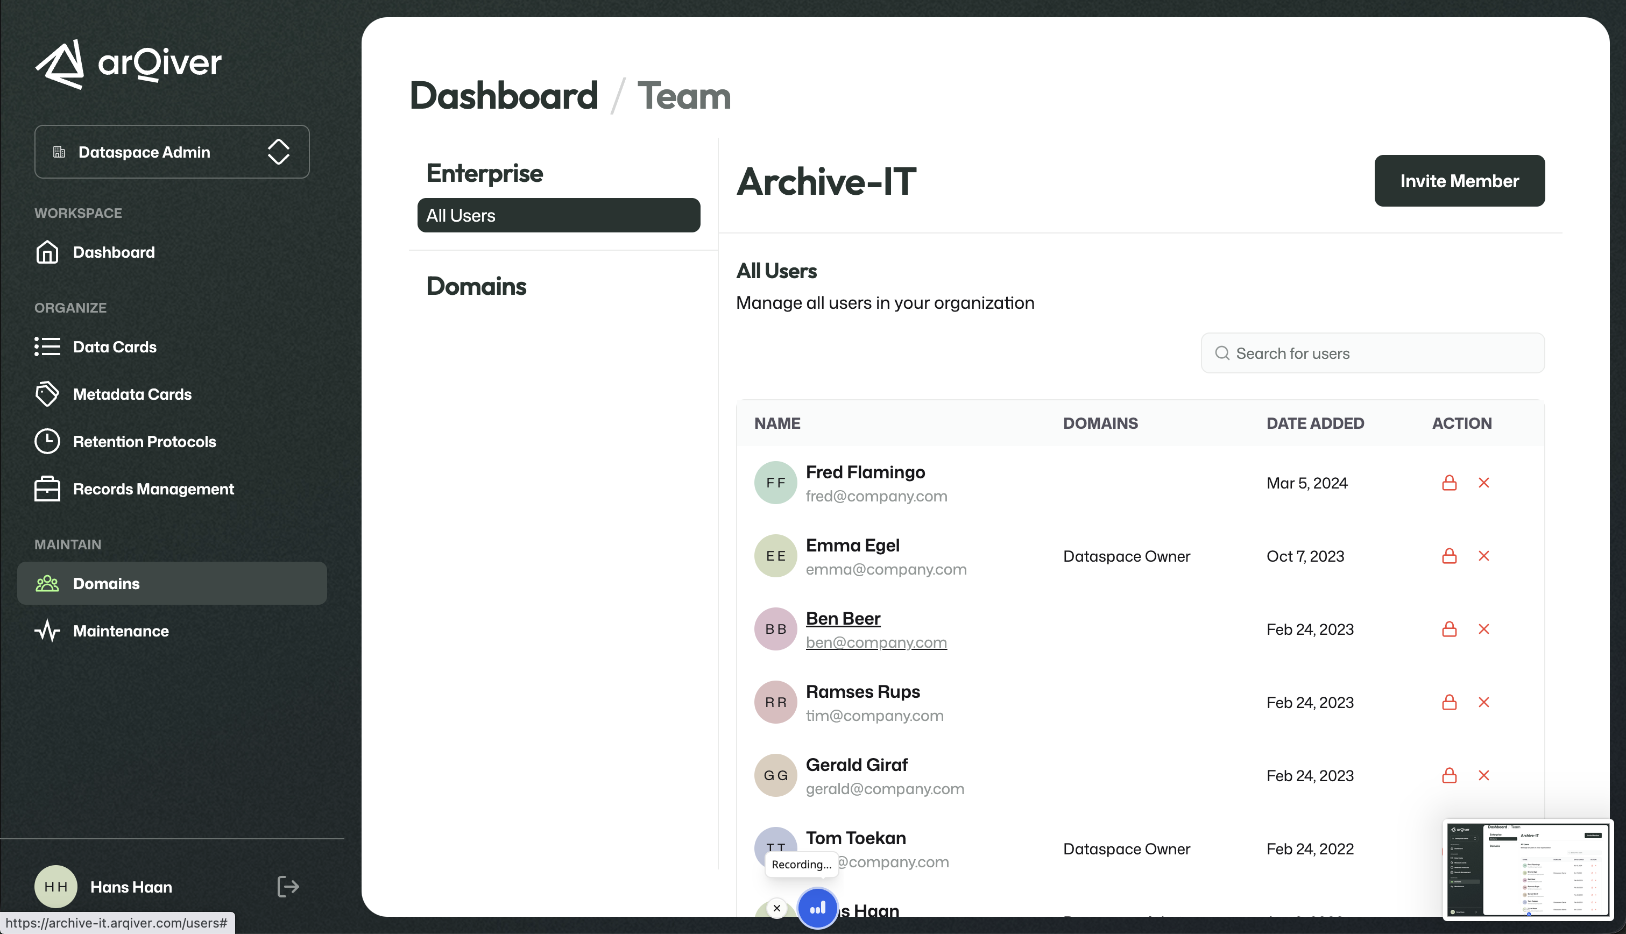Viewport: 1626px width, 934px height.
Task: Remove Ben Beer from the team
Action: coord(1483,629)
